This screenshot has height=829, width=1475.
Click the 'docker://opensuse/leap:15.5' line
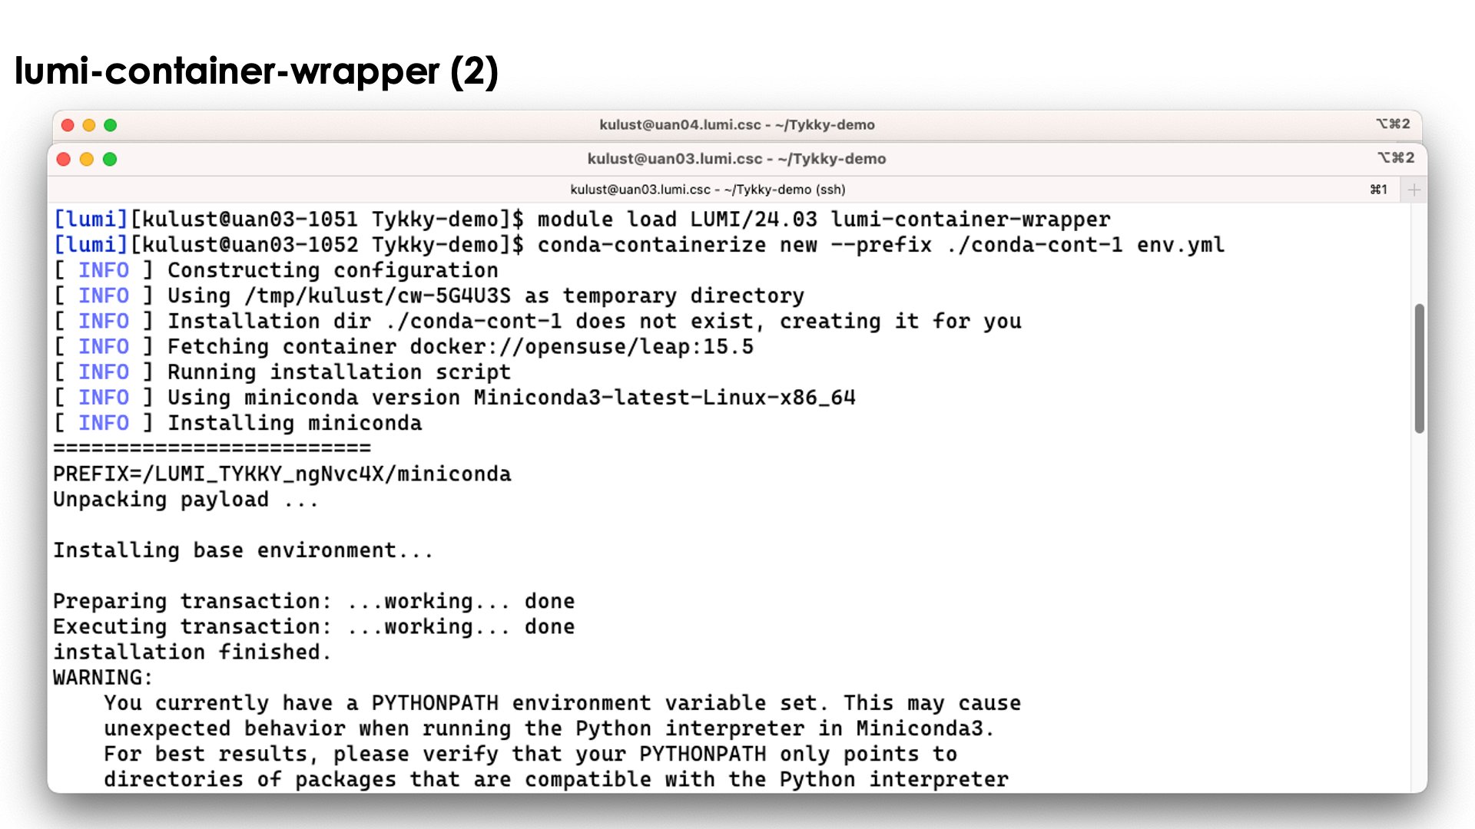point(403,346)
